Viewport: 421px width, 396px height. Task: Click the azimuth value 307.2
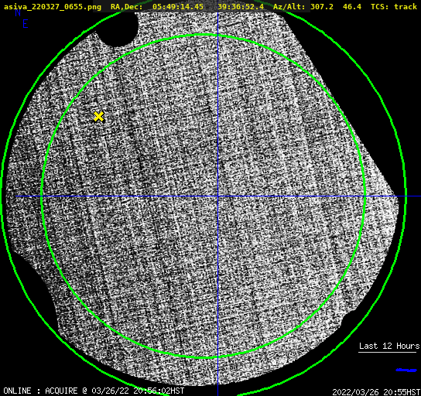tap(322, 6)
